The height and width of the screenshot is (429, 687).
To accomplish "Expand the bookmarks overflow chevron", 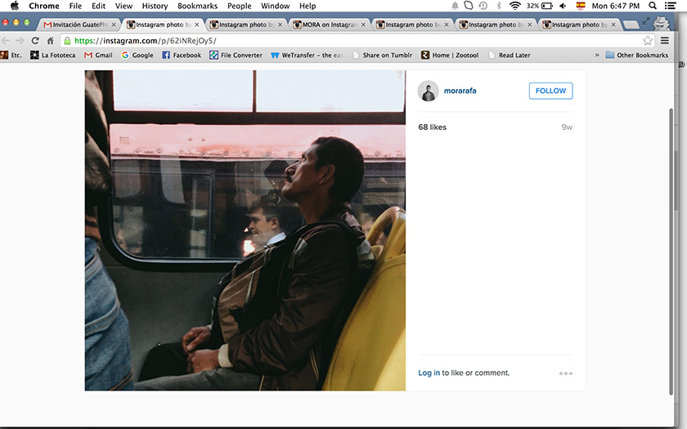I will pos(596,56).
